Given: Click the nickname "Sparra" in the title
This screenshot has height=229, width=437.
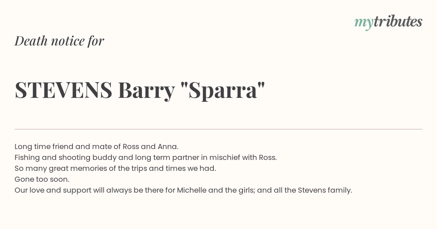Looking at the screenshot, I should click(223, 91).
